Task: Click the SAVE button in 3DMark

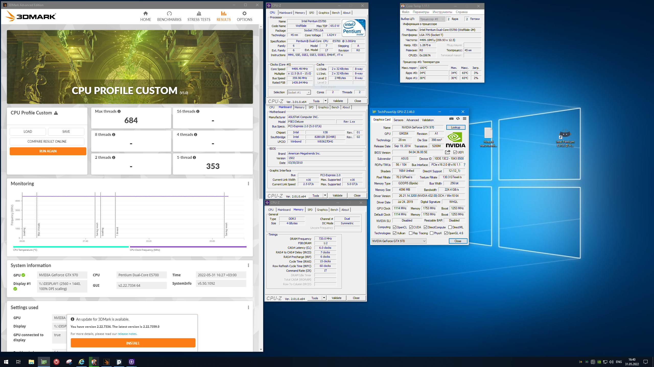Action: tap(66, 132)
